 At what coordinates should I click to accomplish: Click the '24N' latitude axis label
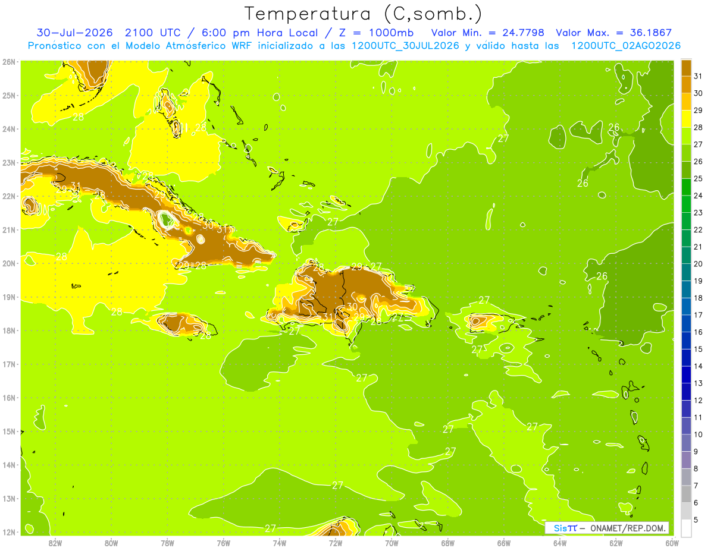(x=9, y=129)
